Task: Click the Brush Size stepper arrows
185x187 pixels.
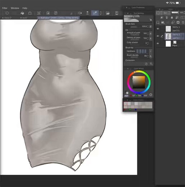Action: pos(148,26)
